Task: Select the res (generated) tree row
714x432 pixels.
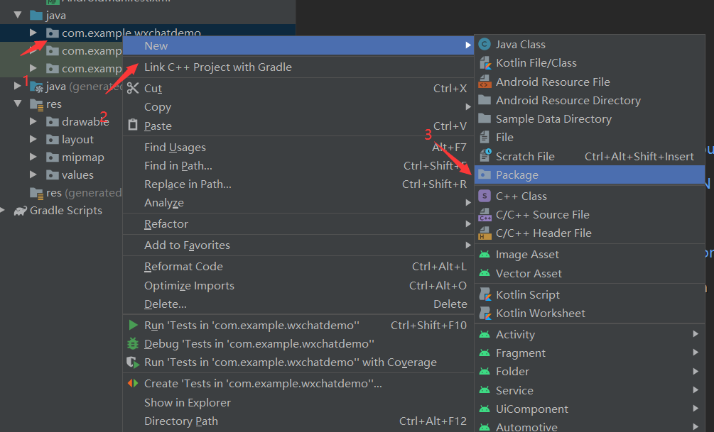Action: pos(62,193)
